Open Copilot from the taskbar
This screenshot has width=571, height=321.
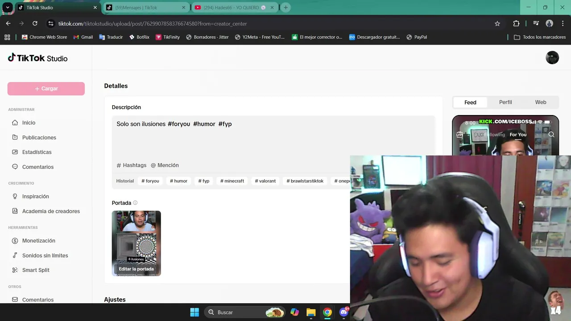294,312
